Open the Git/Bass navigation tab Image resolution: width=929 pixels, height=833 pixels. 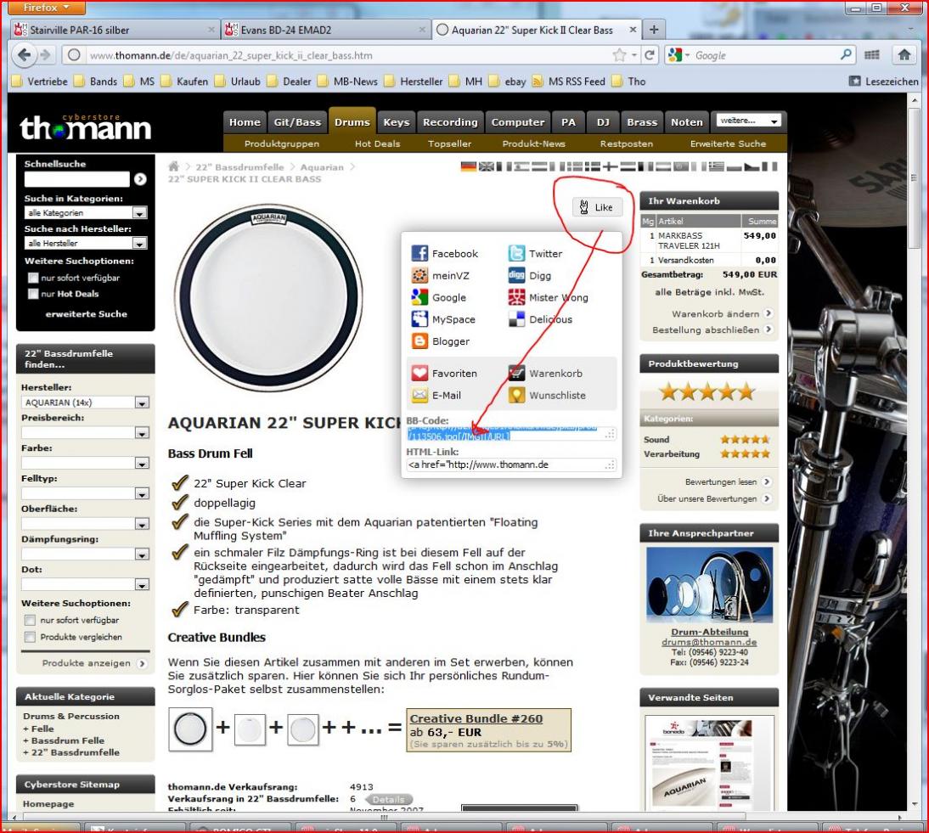[x=297, y=122]
